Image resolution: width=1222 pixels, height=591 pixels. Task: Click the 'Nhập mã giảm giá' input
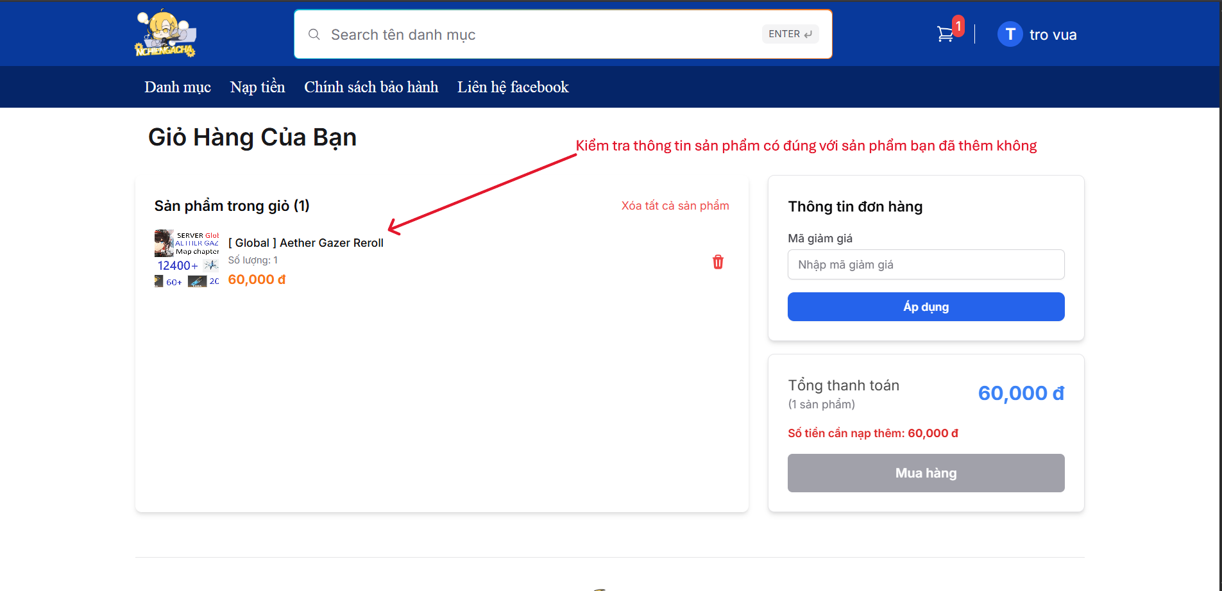(x=926, y=265)
